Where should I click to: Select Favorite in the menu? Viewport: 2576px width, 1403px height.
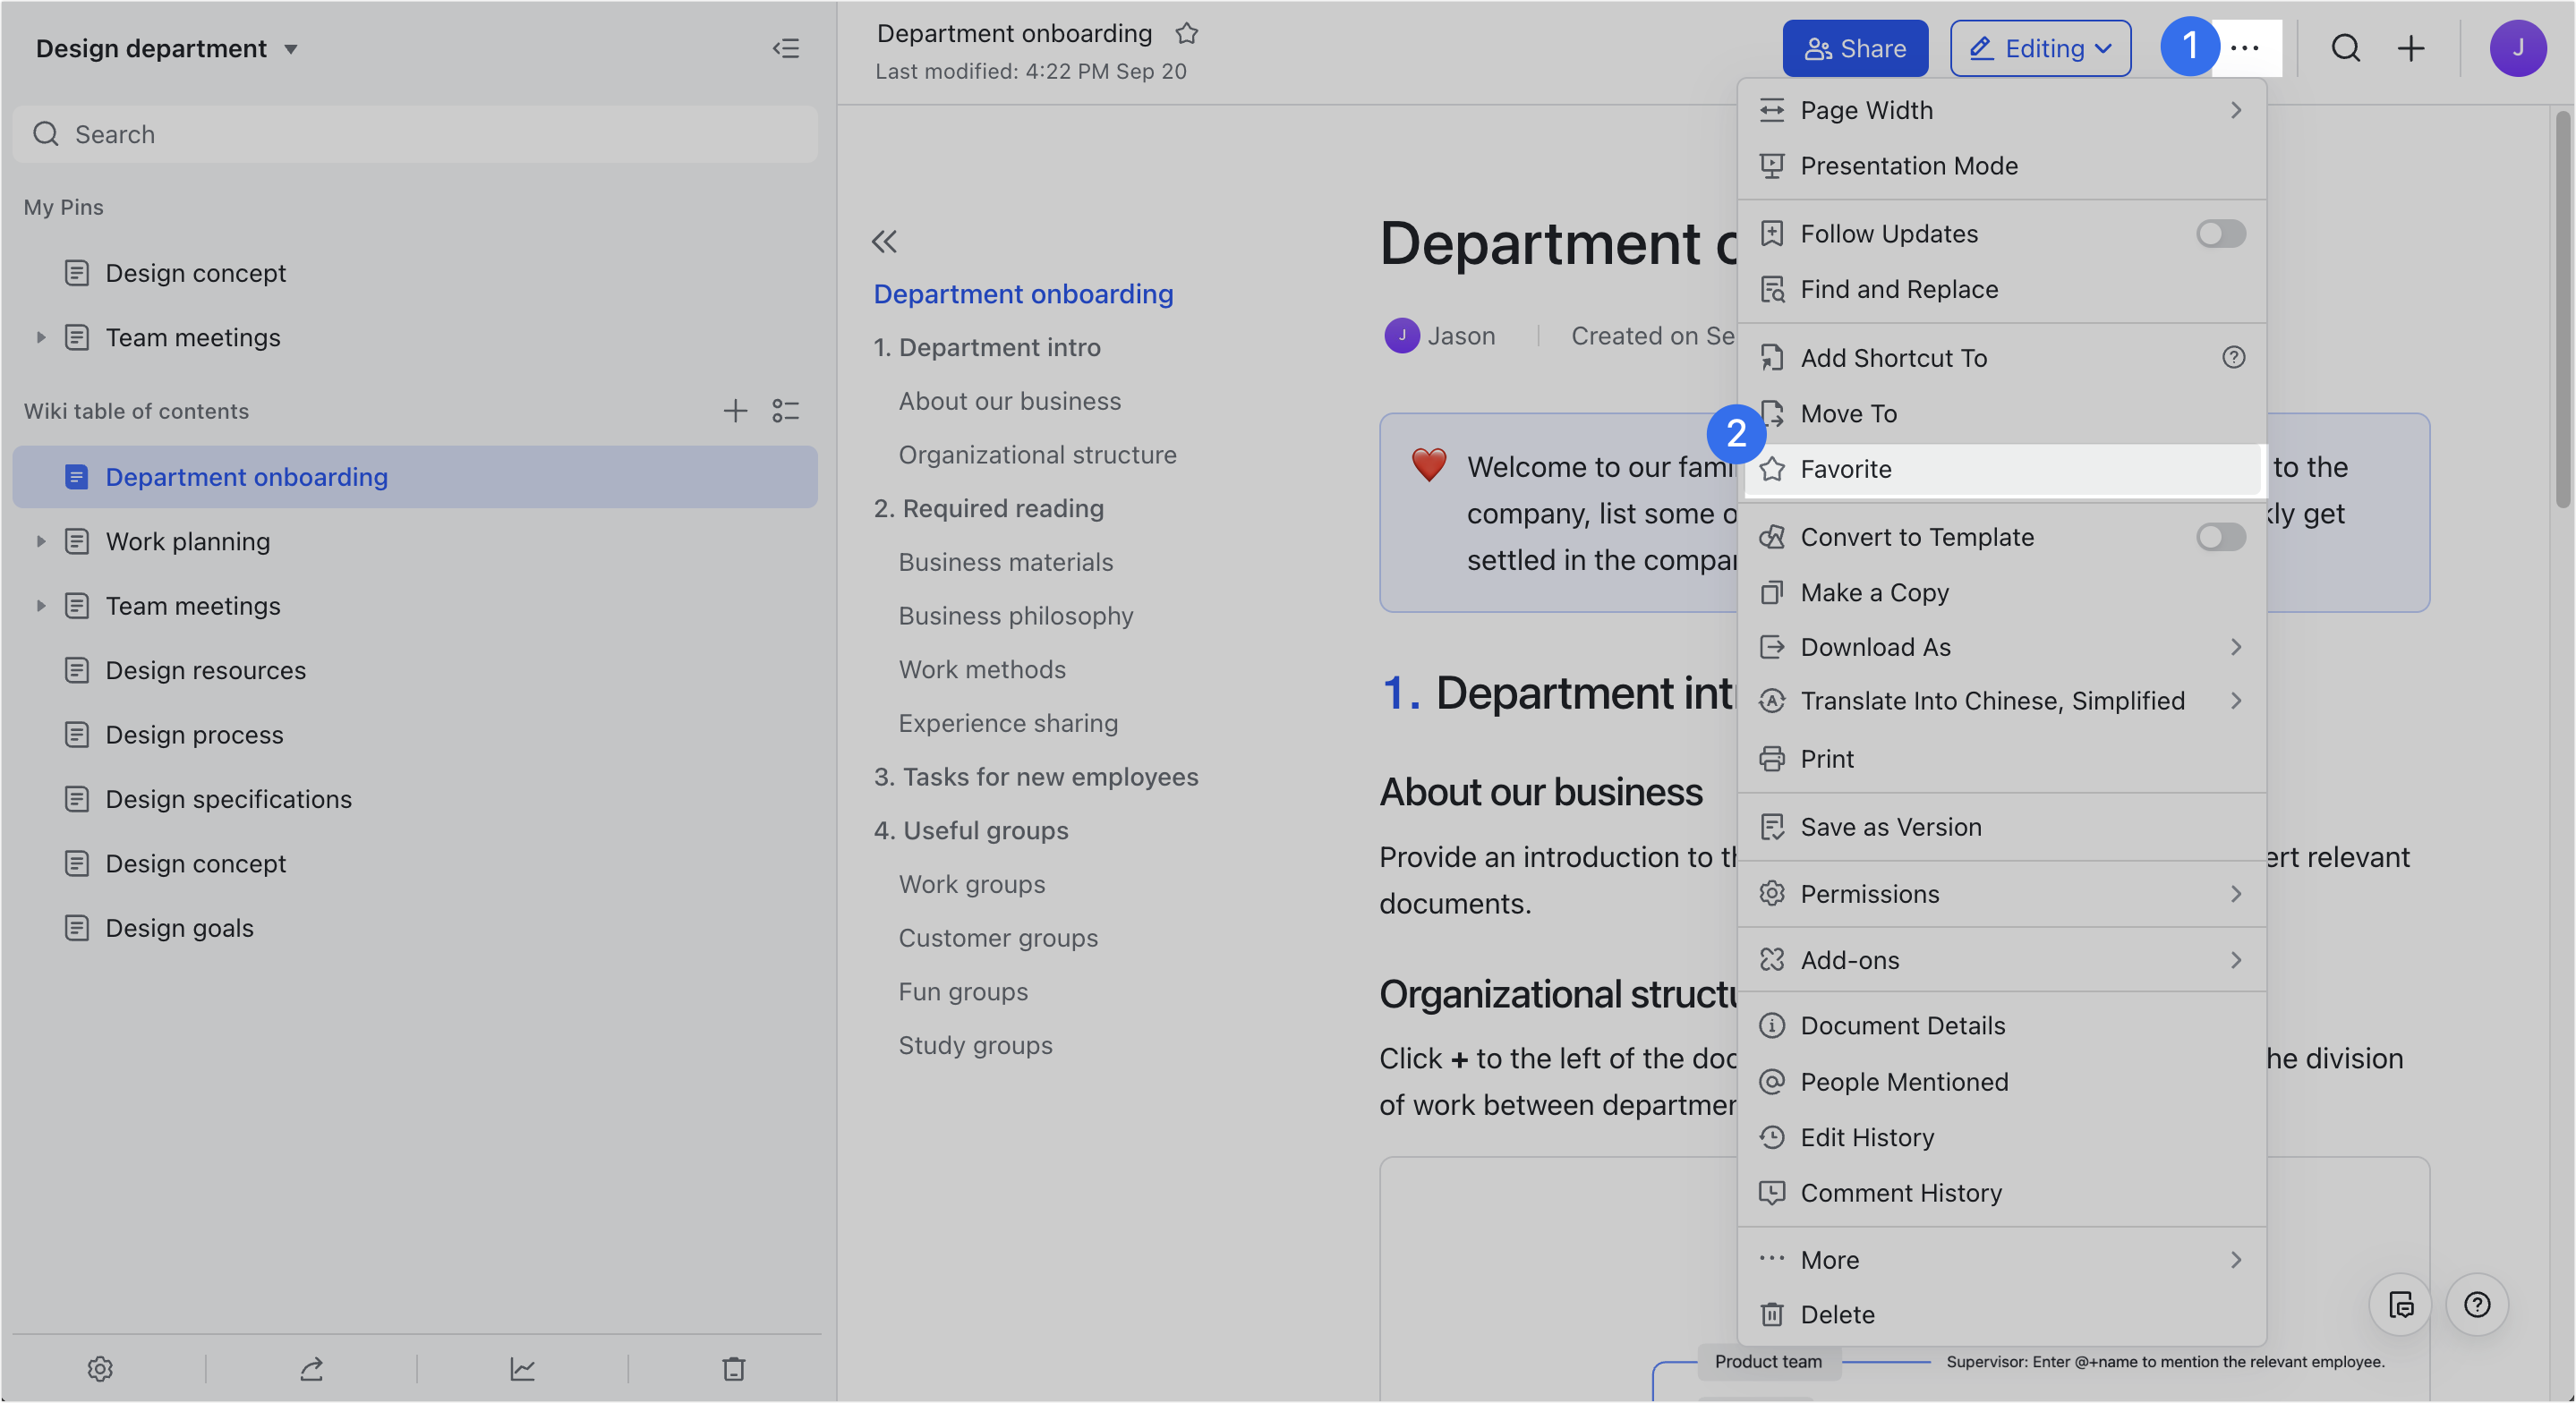tap(1846, 469)
